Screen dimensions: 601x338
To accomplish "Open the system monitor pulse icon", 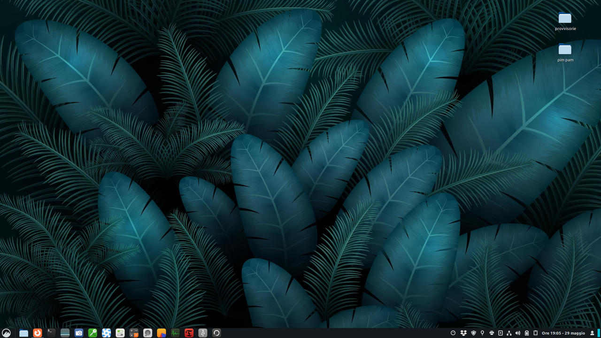I will [x=175, y=333].
